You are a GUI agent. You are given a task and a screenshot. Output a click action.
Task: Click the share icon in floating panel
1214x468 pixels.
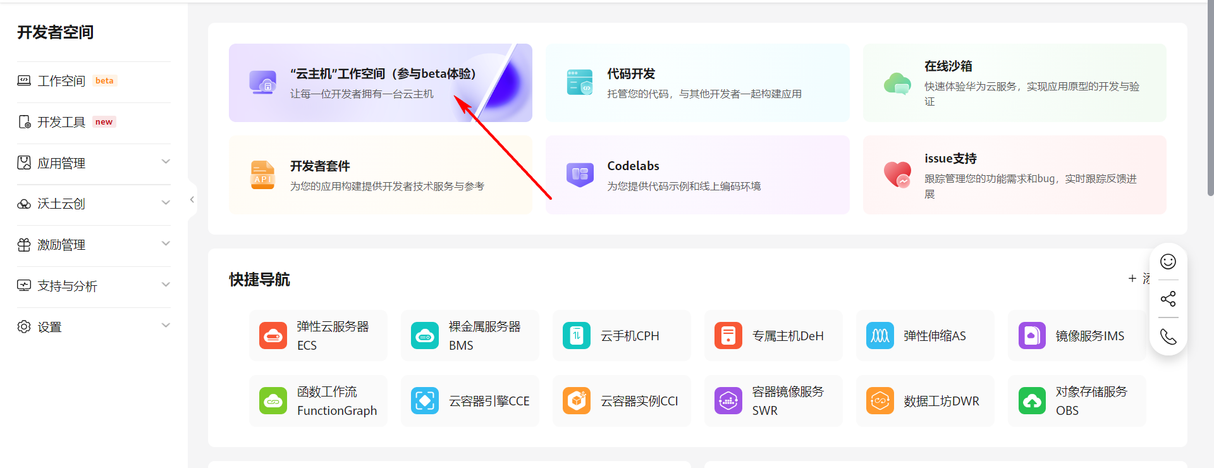coord(1168,299)
